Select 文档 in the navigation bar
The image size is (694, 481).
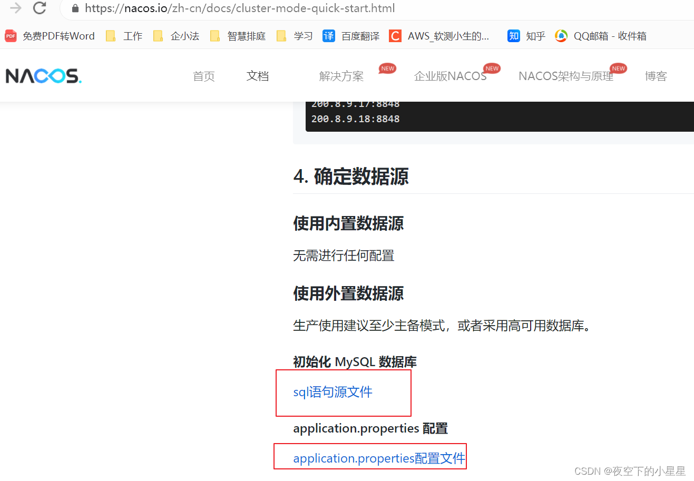258,76
